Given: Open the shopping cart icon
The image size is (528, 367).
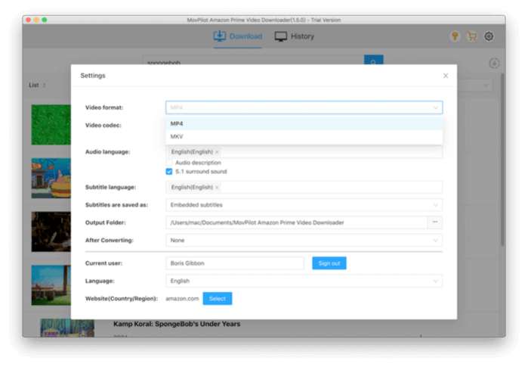Looking at the screenshot, I should pyautogui.click(x=472, y=36).
